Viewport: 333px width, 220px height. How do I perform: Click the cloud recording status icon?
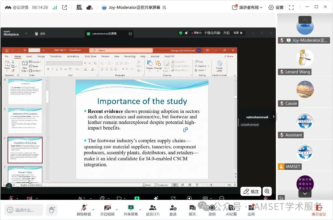[89, 7]
